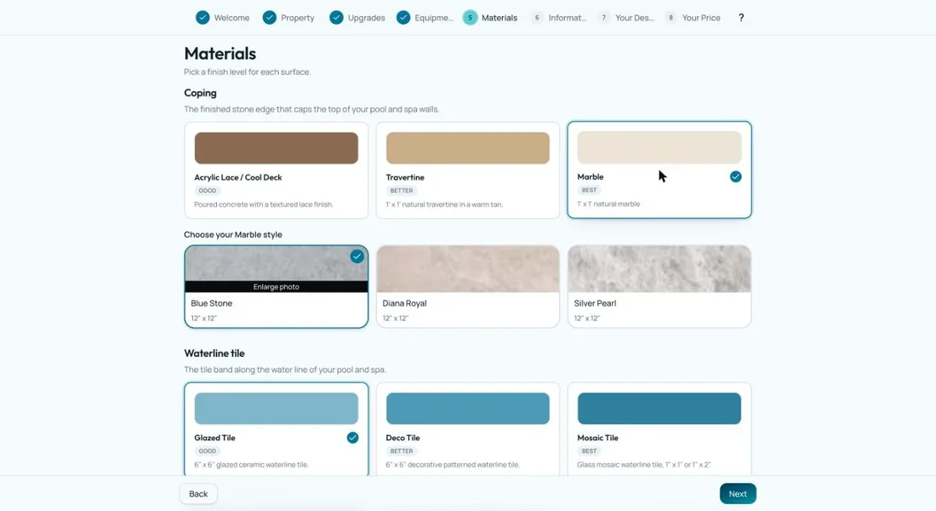Click "1' x 1' natural marble" description
Viewport: 936px width, 511px height.
[x=608, y=204]
